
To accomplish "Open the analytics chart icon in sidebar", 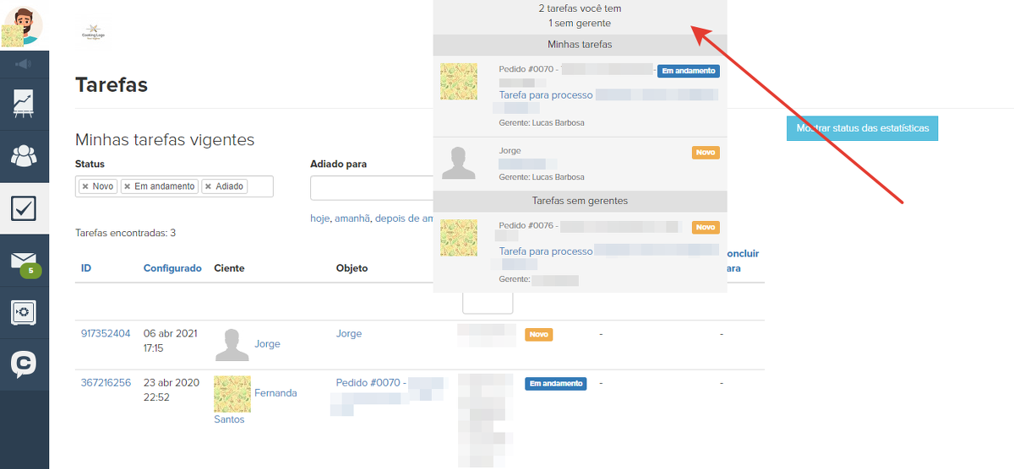I will [x=24, y=103].
